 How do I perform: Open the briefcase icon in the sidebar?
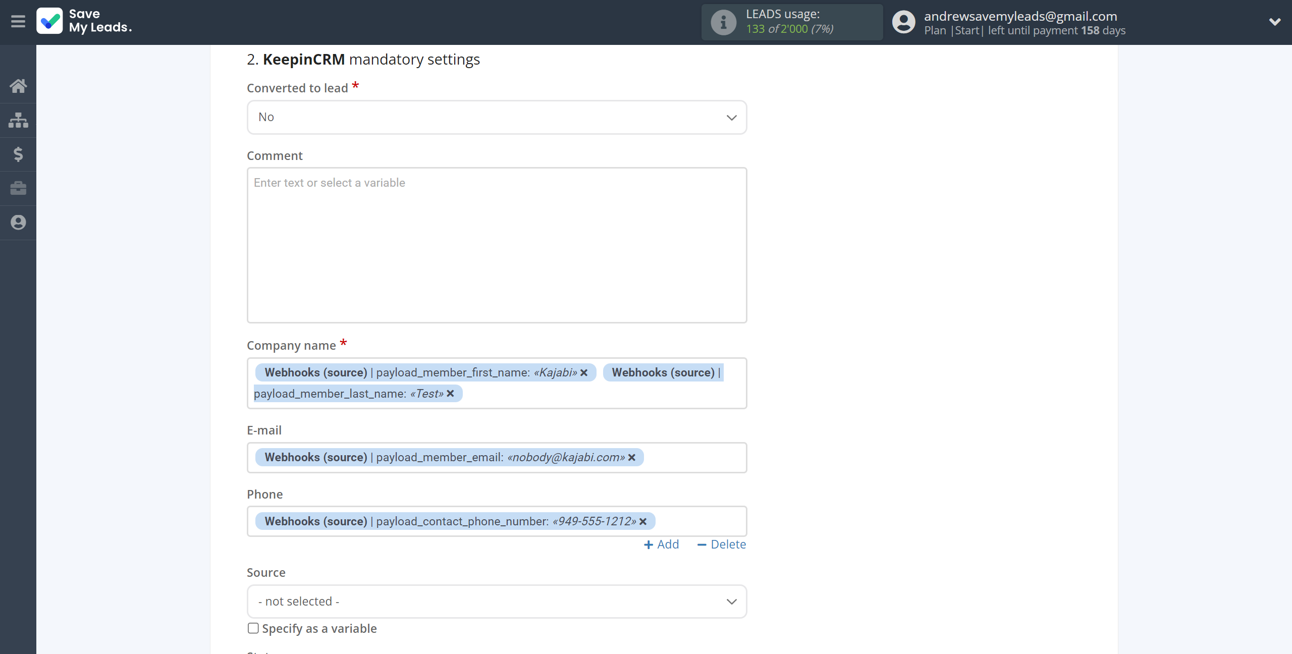point(18,188)
